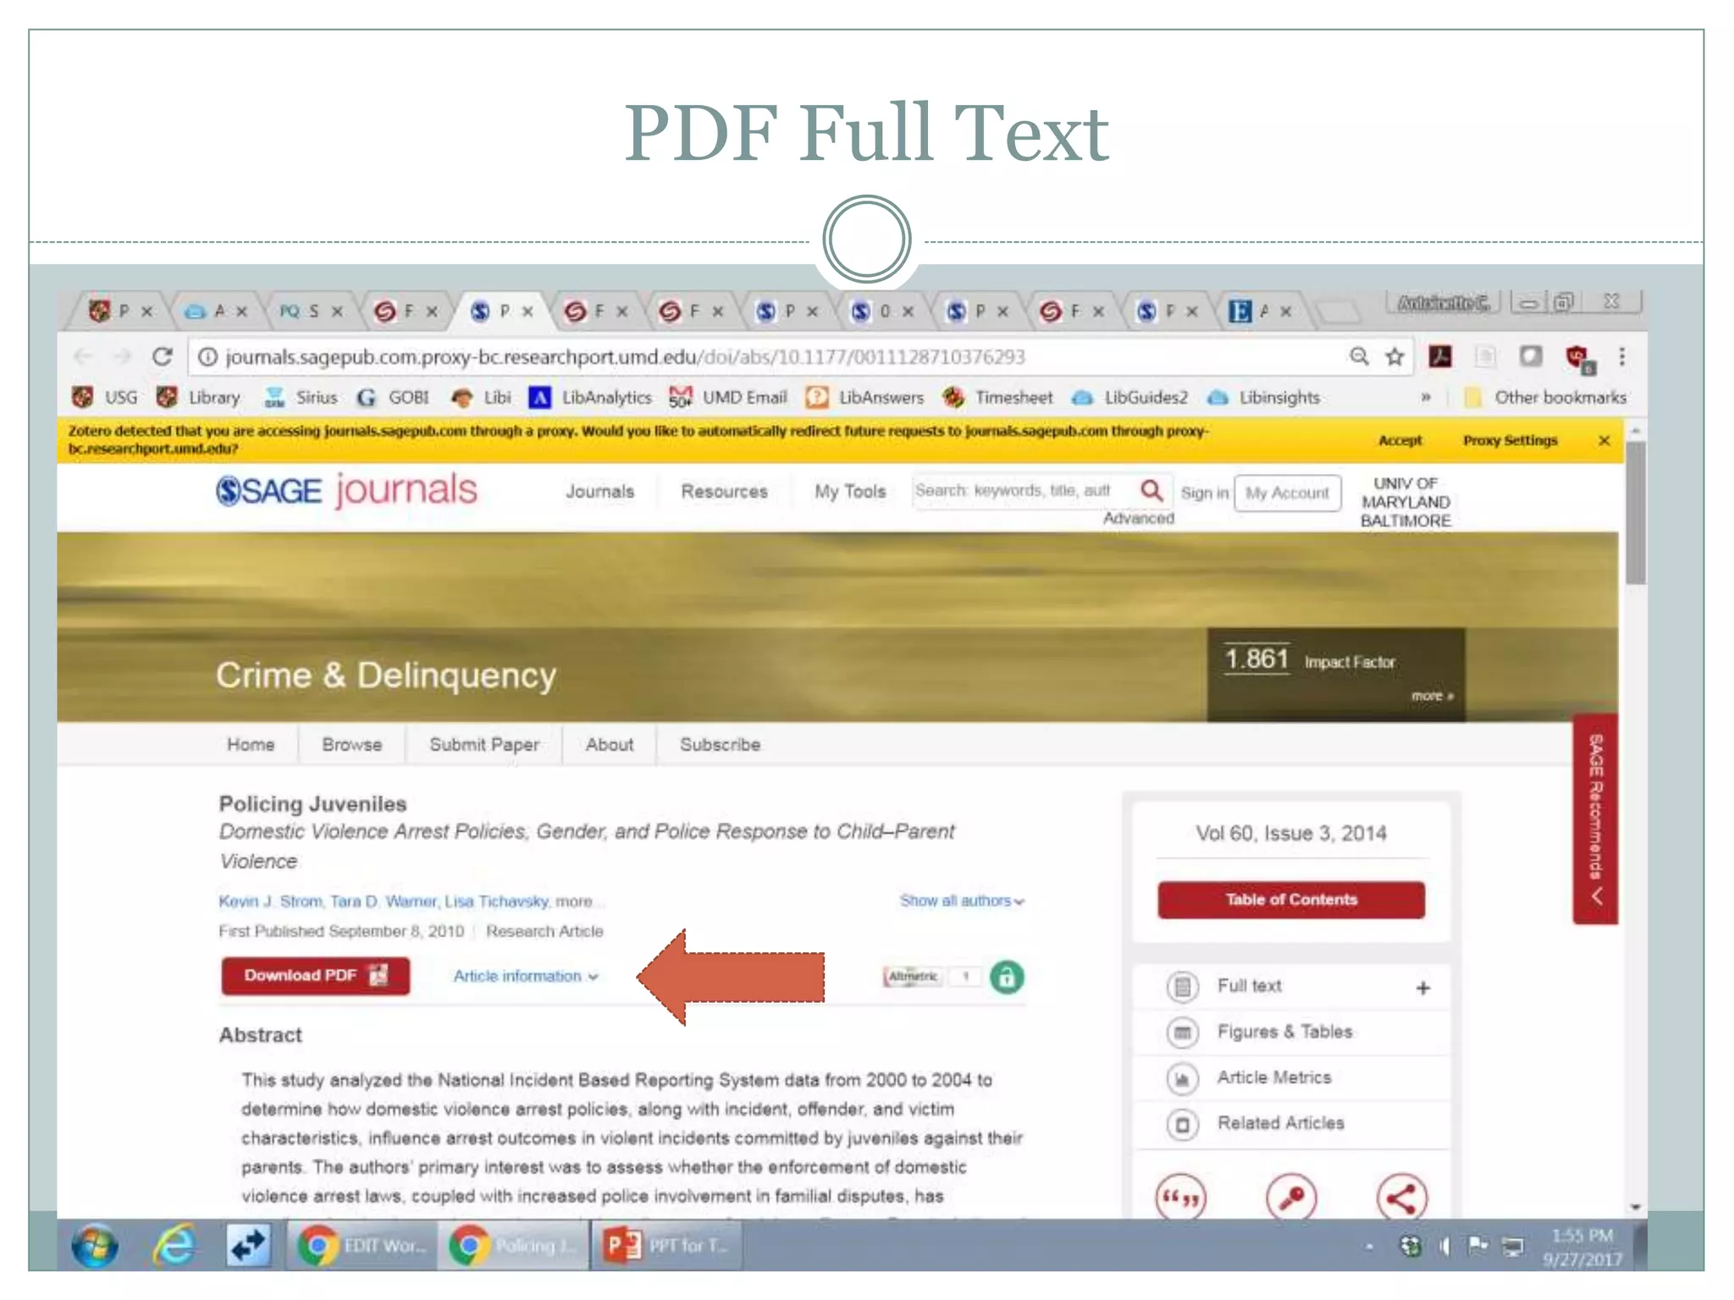The image size is (1734, 1300).
Task: Expand the bookmarks overflow chevron
Action: point(1426,397)
